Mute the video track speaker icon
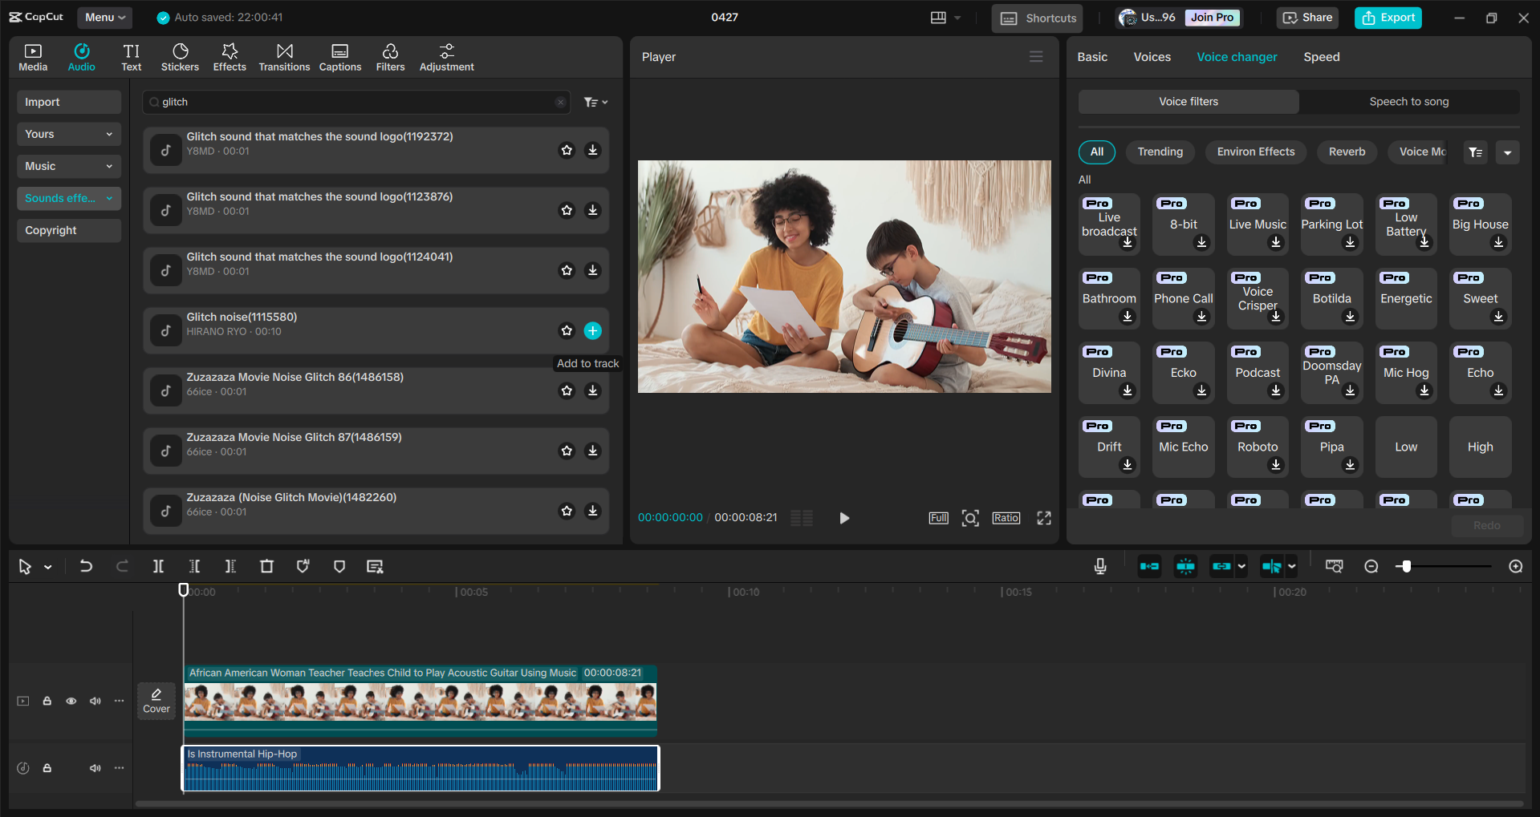 [x=95, y=700]
